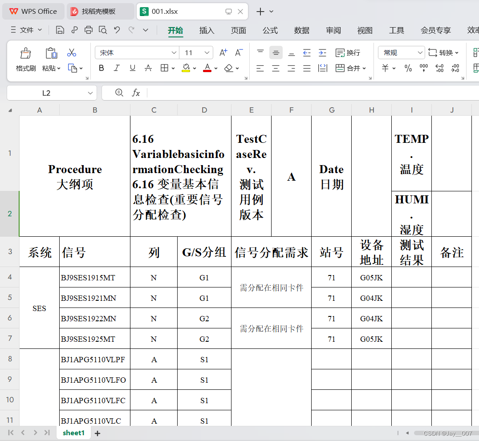Decrease indent of cell text
This screenshot has height=441, width=479.
click(x=307, y=53)
